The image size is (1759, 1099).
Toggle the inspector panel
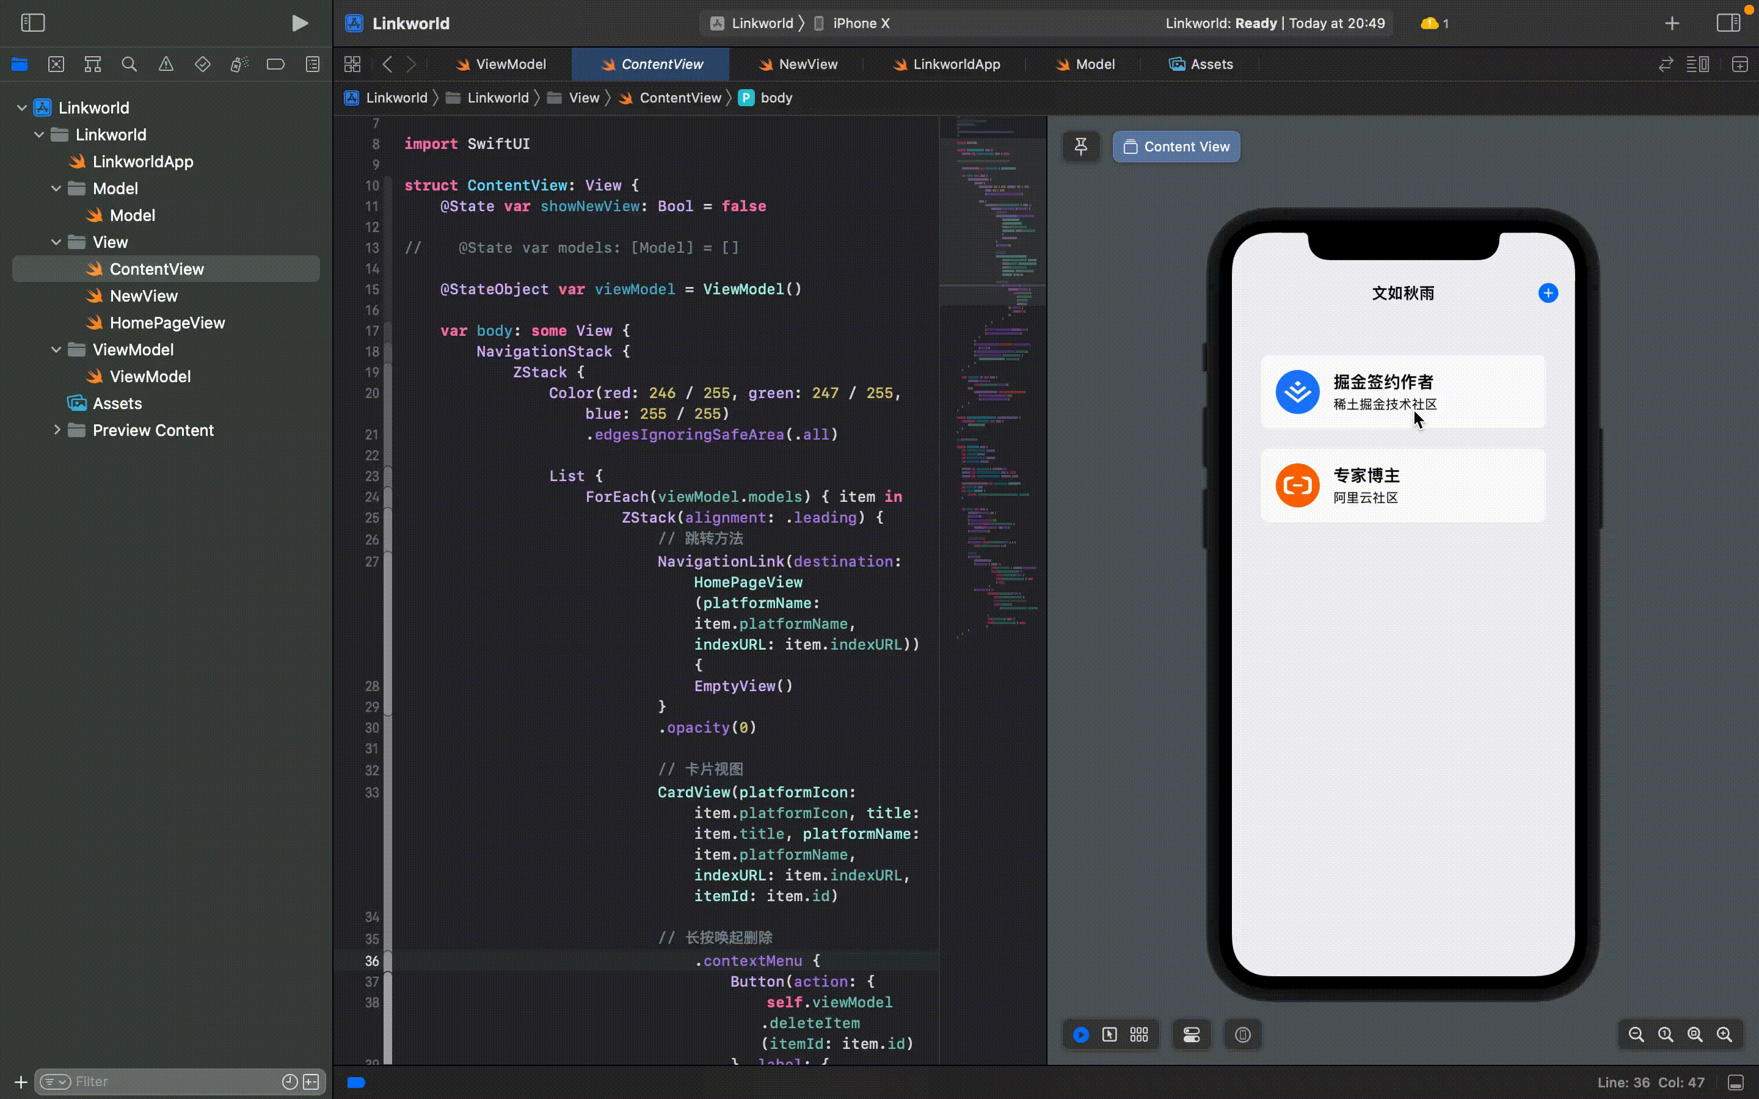[x=1728, y=23]
